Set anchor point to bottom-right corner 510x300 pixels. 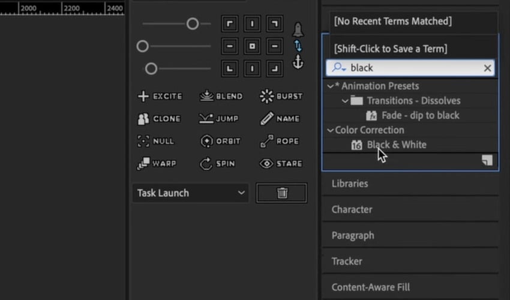(275, 68)
